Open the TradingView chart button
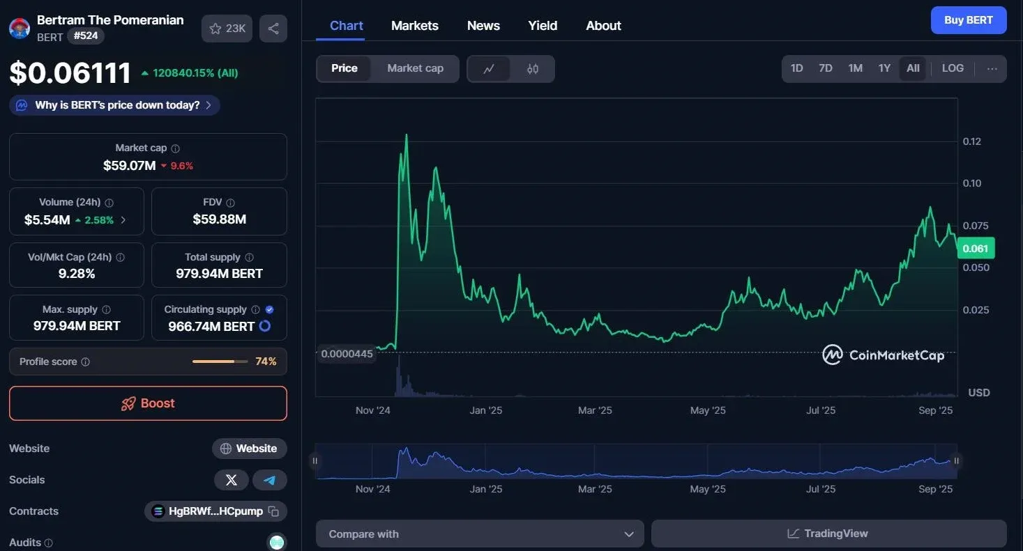This screenshot has width=1023, height=551. click(828, 534)
